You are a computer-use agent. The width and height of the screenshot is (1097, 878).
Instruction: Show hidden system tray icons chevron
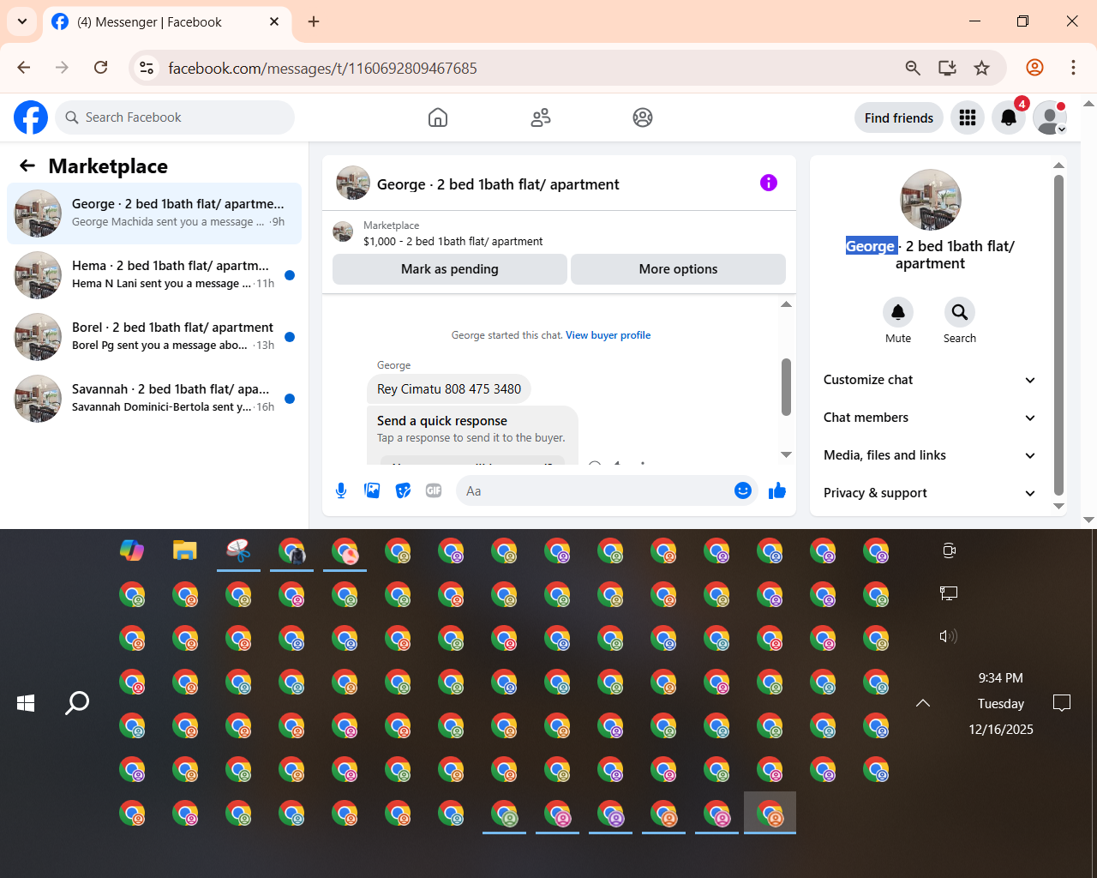click(x=923, y=703)
